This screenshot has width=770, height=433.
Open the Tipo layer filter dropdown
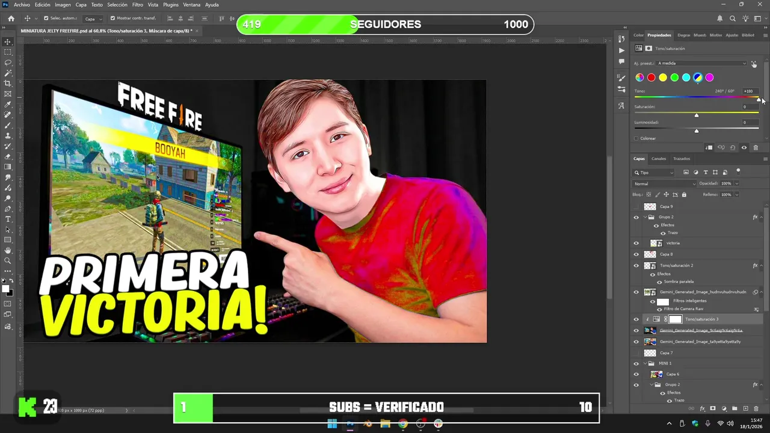653,173
